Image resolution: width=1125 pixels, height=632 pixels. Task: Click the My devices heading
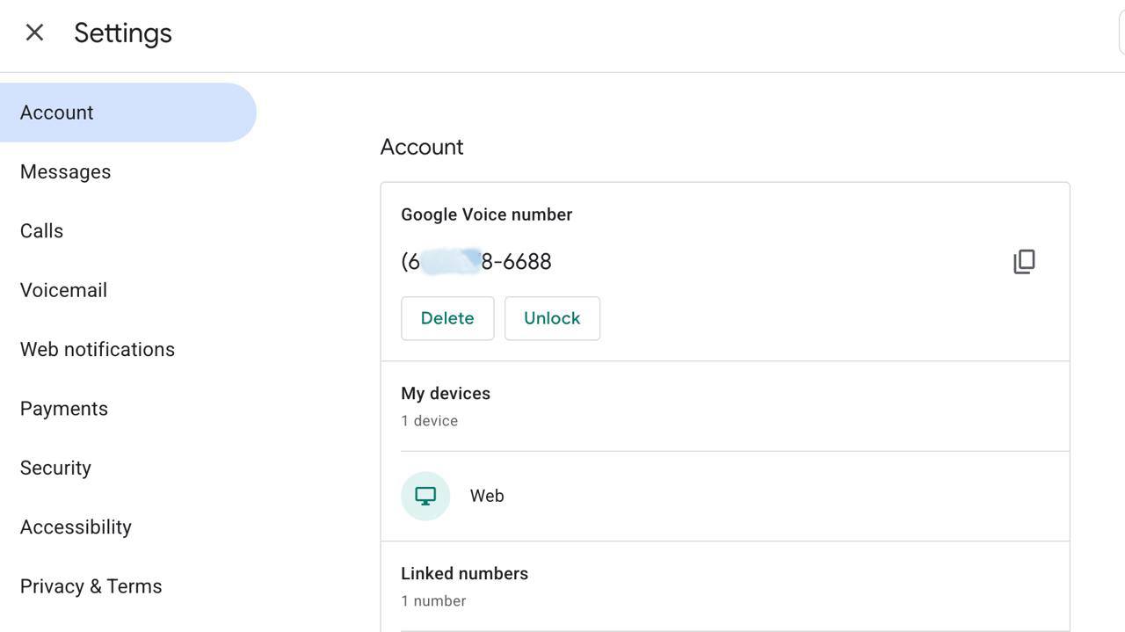[446, 394]
